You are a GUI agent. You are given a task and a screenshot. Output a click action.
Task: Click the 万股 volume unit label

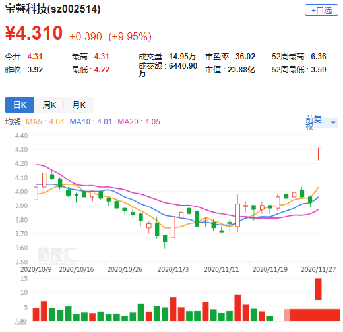[x=20, y=322]
